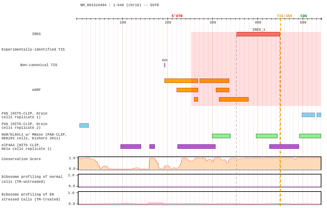The image size is (327, 208).
Task: Click the Non-canonical TIS track label
Action: point(39,65)
